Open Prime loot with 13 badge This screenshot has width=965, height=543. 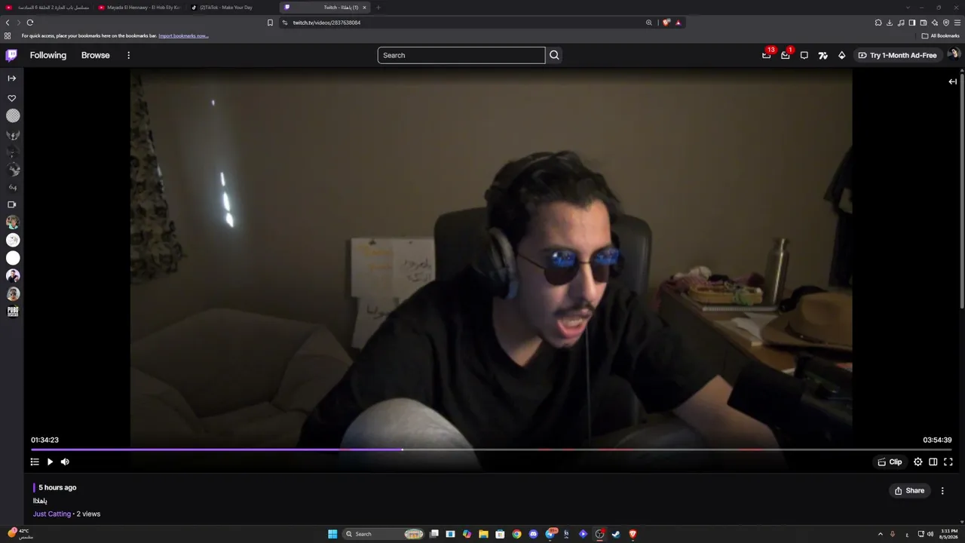click(x=767, y=55)
